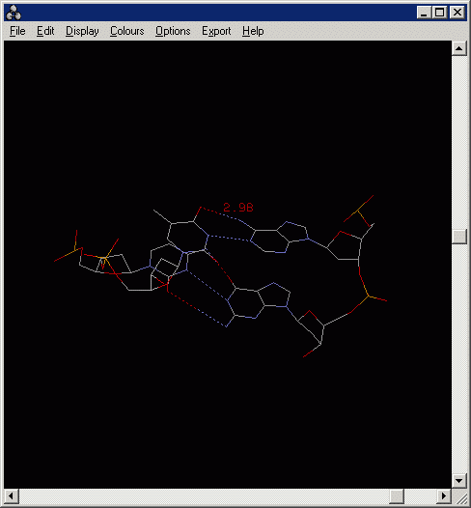The height and width of the screenshot is (508, 471).
Task: Open the Display menu
Action: tap(82, 31)
